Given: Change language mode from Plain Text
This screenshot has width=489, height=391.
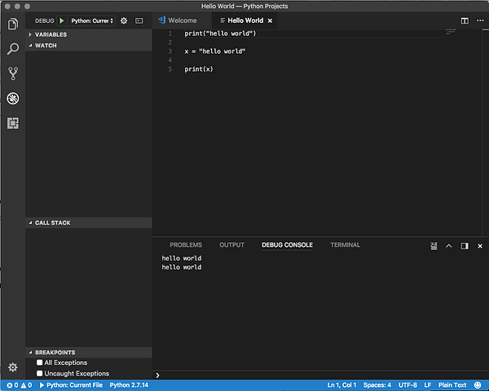Looking at the screenshot, I should pos(452,385).
